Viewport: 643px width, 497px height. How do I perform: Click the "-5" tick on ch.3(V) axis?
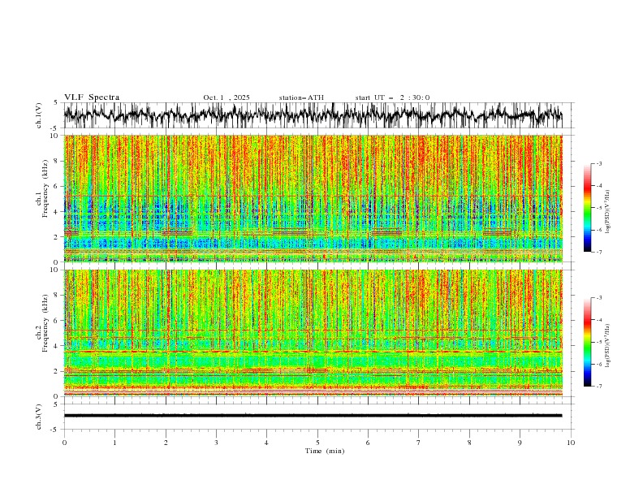[x=55, y=430]
